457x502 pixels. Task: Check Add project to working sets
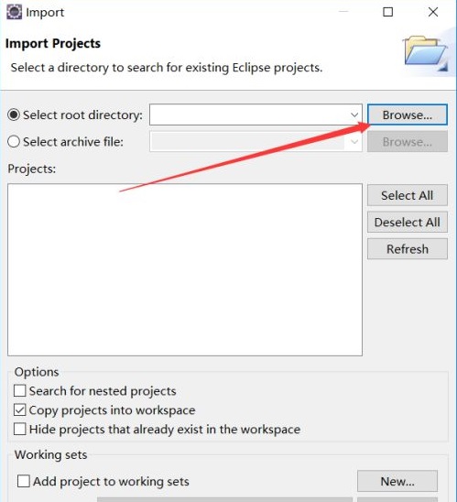24,481
